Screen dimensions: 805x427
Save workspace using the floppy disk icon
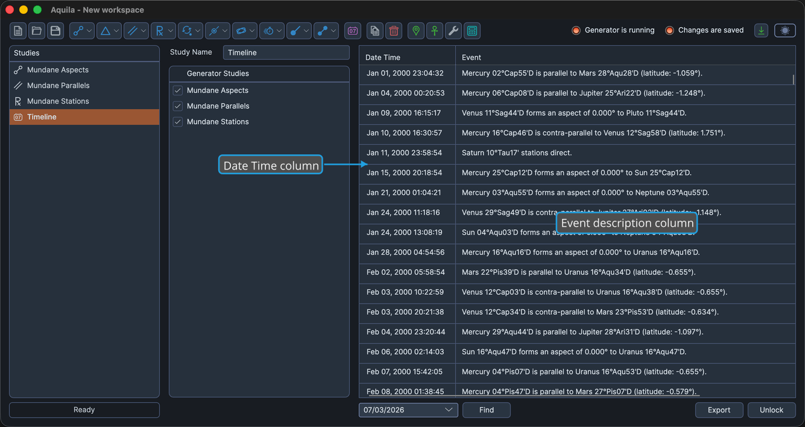55,31
